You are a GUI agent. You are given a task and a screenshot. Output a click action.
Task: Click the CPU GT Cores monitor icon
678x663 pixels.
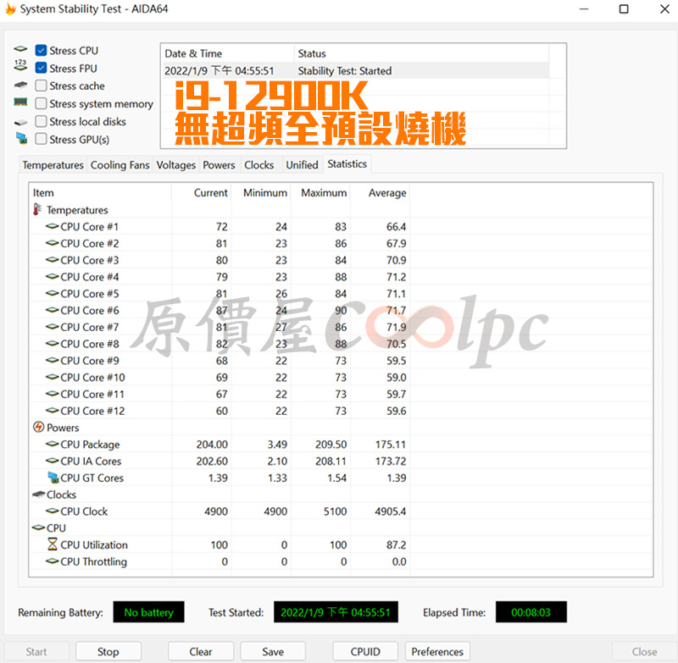(53, 478)
